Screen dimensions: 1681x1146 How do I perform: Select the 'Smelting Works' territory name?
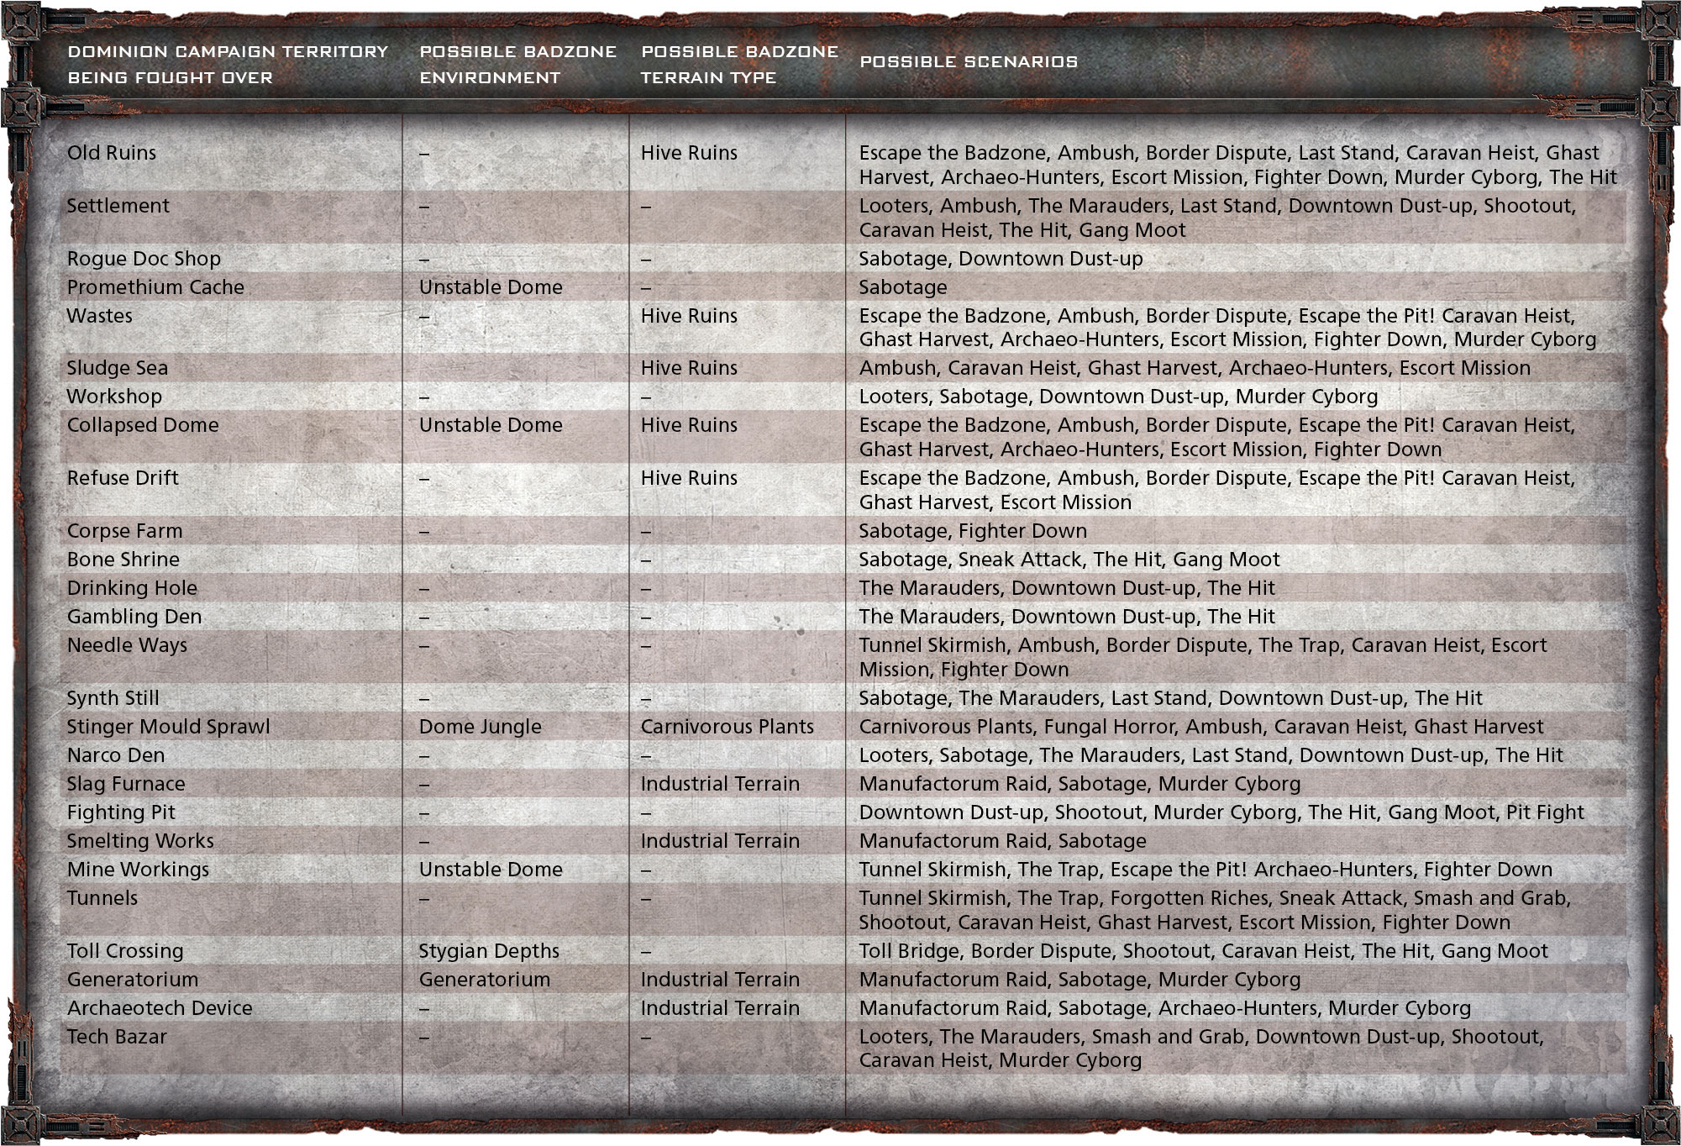[x=140, y=841]
